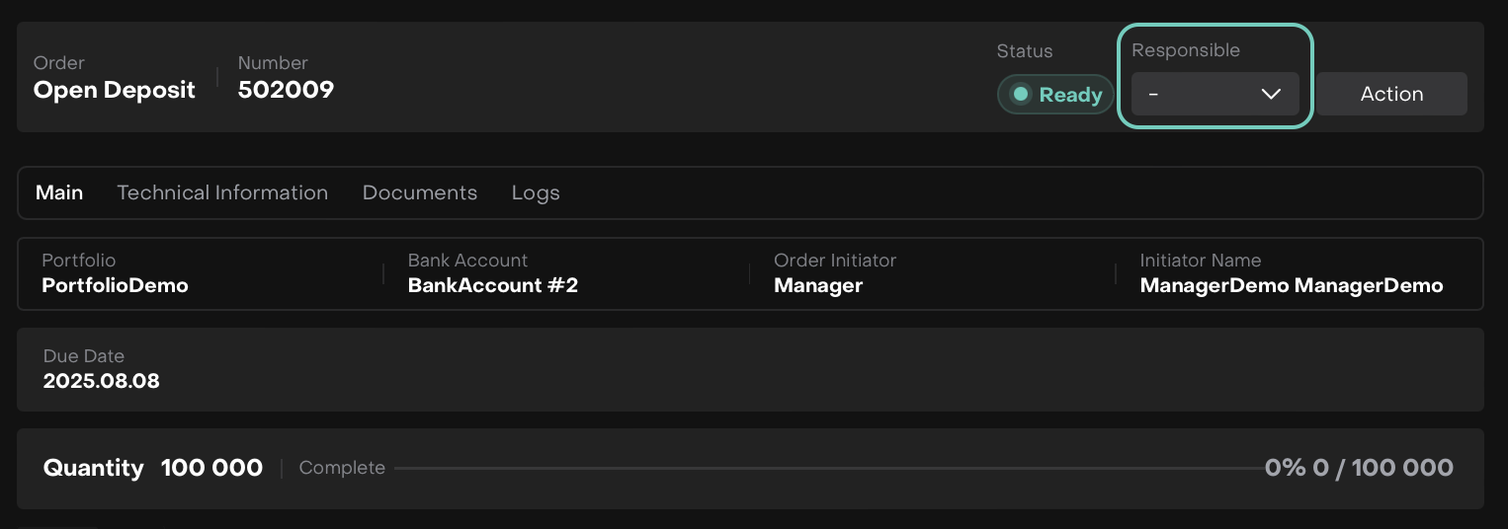1508x529 pixels.
Task: Click the Order Initiator Manager value
Action: coord(818,285)
